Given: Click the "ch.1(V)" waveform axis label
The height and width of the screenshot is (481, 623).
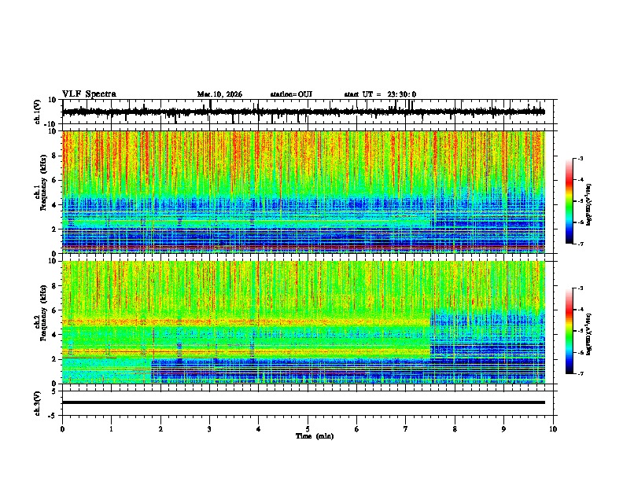Looking at the screenshot, I should point(37,112).
